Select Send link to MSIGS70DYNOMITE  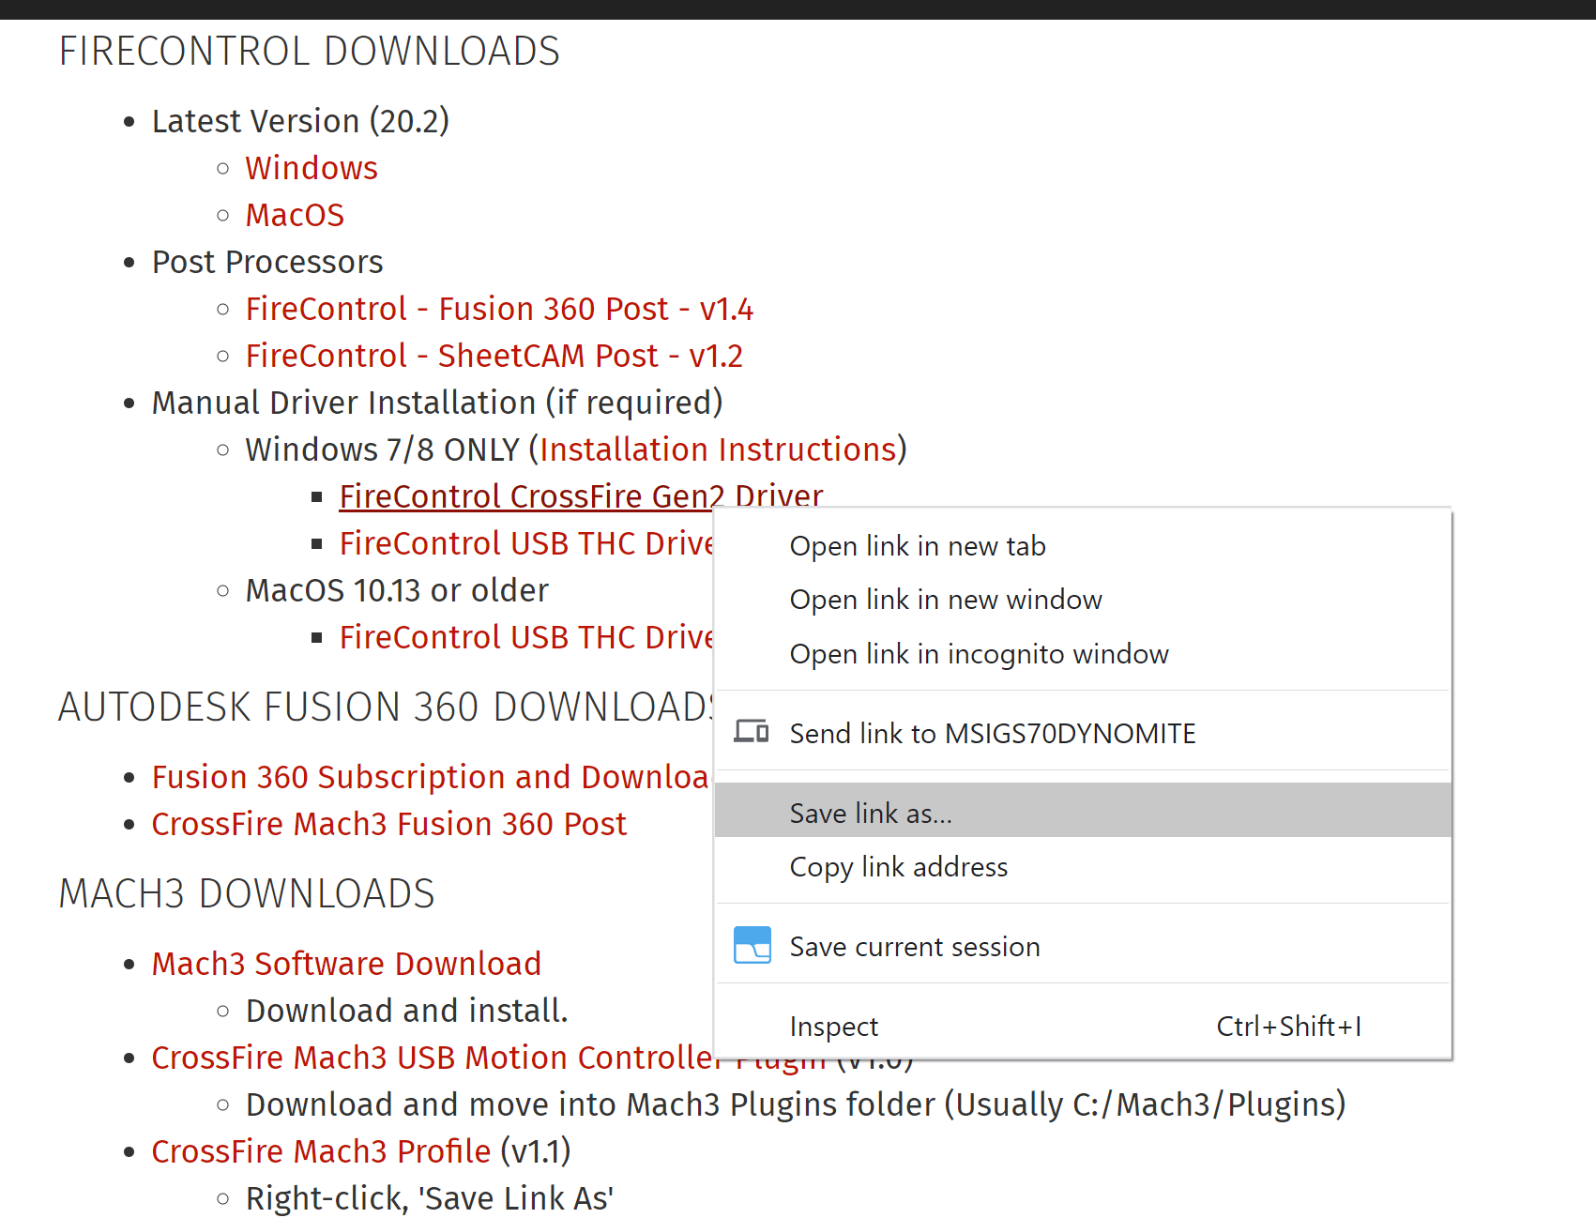click(1083, 733)
